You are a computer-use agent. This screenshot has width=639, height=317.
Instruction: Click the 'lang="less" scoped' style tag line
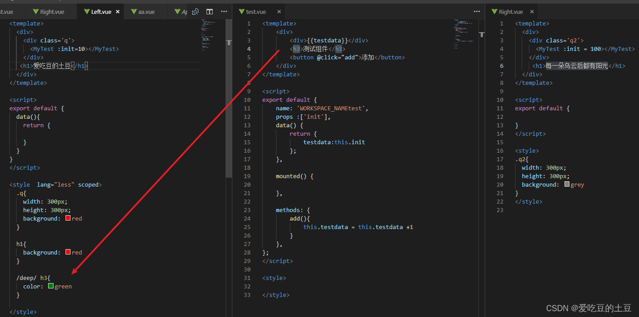coord(55,184)
